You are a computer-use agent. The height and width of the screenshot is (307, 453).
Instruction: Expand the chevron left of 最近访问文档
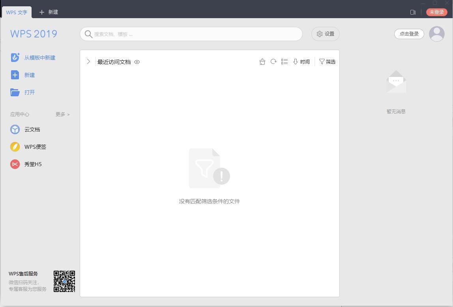pyautogui.click(x=88, y=62)
